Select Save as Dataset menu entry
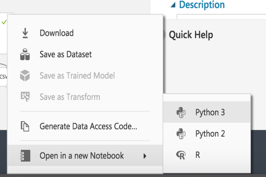Viewport: 266px width, 177px height. coord(65,55)
